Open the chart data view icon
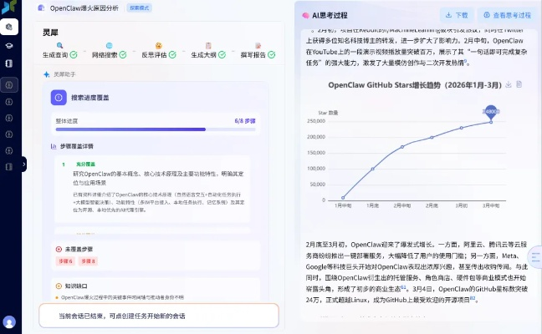Screen dimensions: 542x334 point(519,84)
